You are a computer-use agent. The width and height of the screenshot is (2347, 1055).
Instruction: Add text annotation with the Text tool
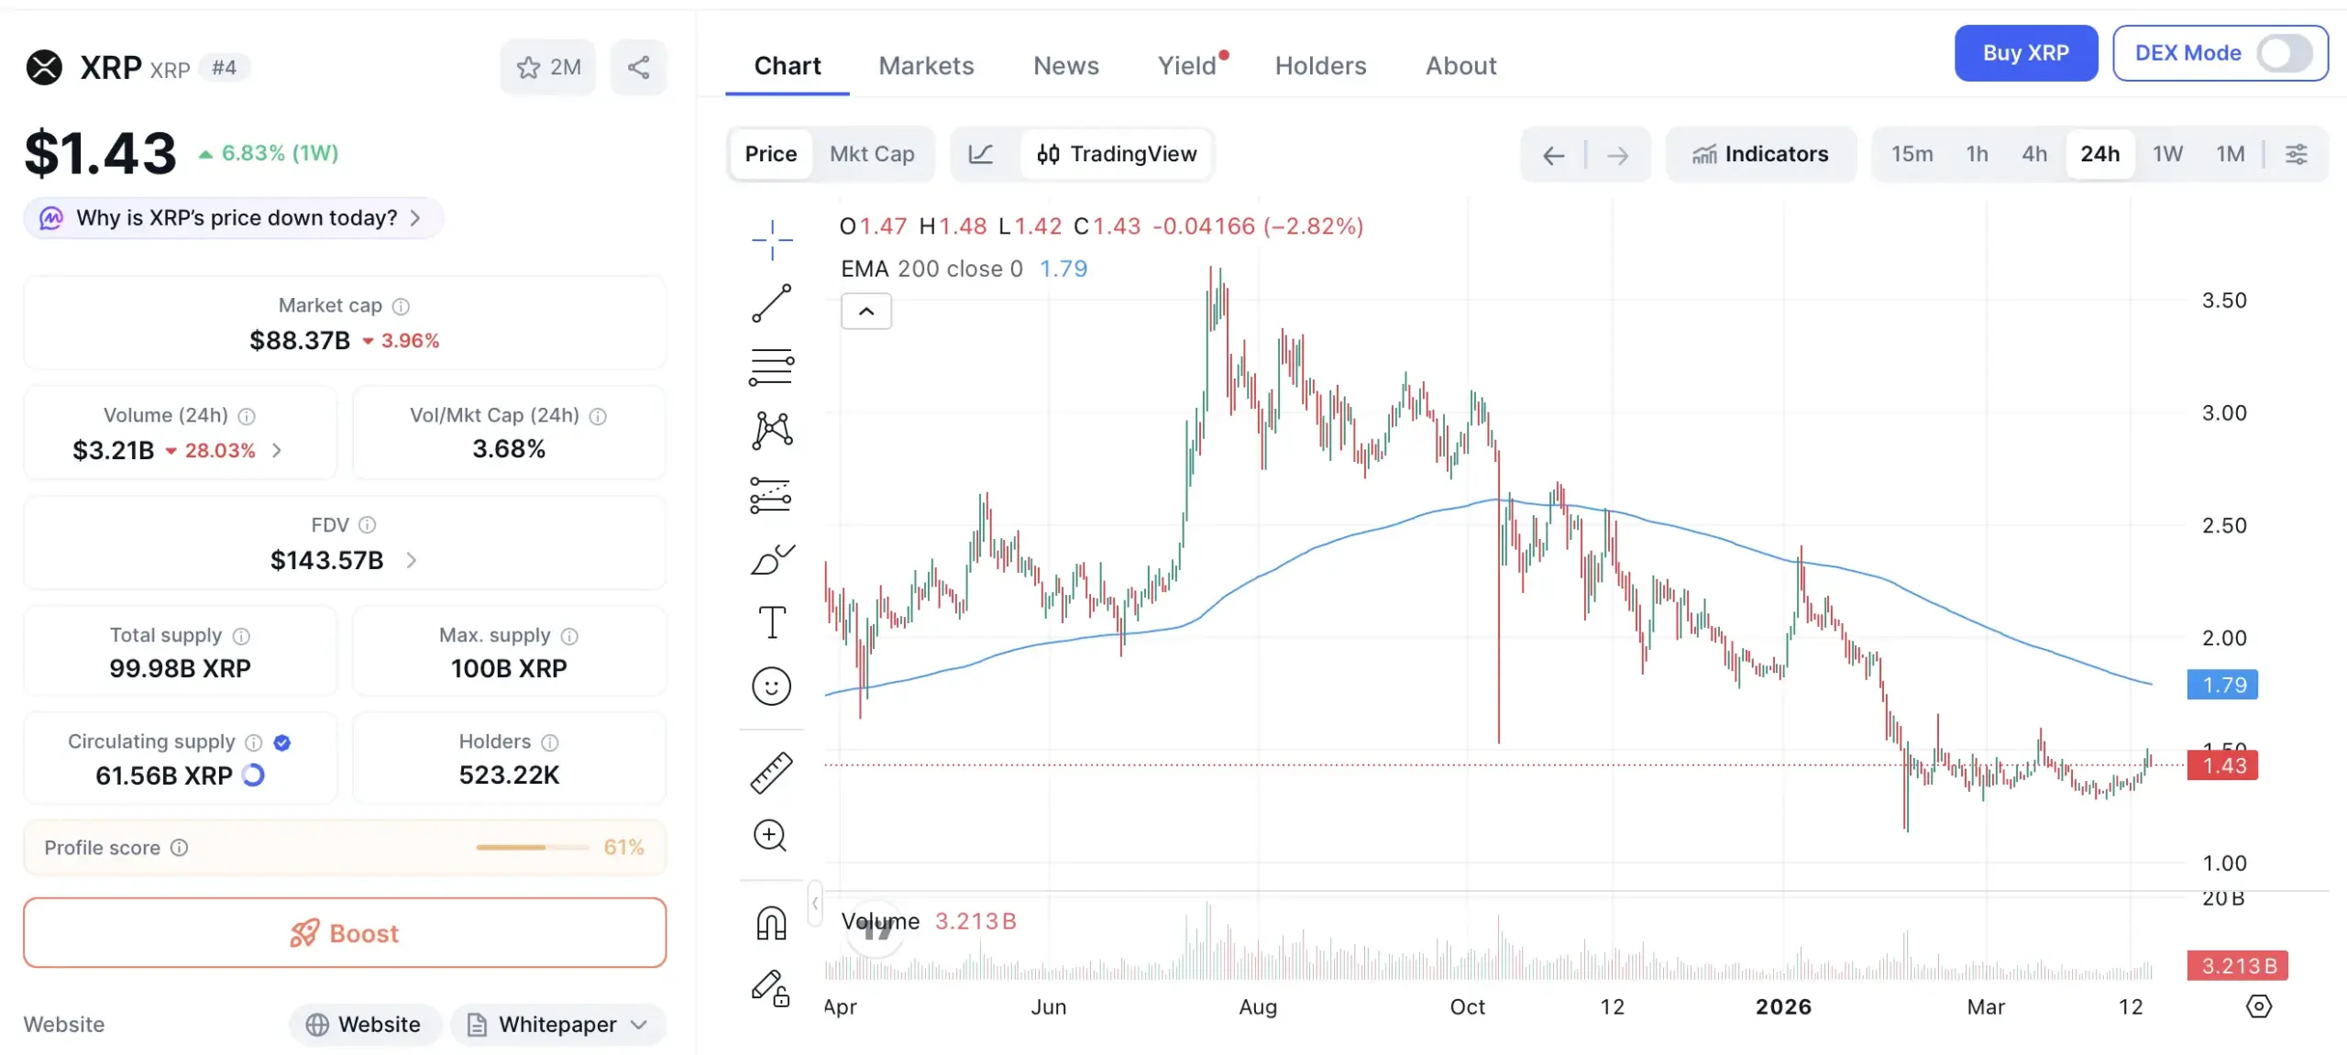(x=772, y=621)
